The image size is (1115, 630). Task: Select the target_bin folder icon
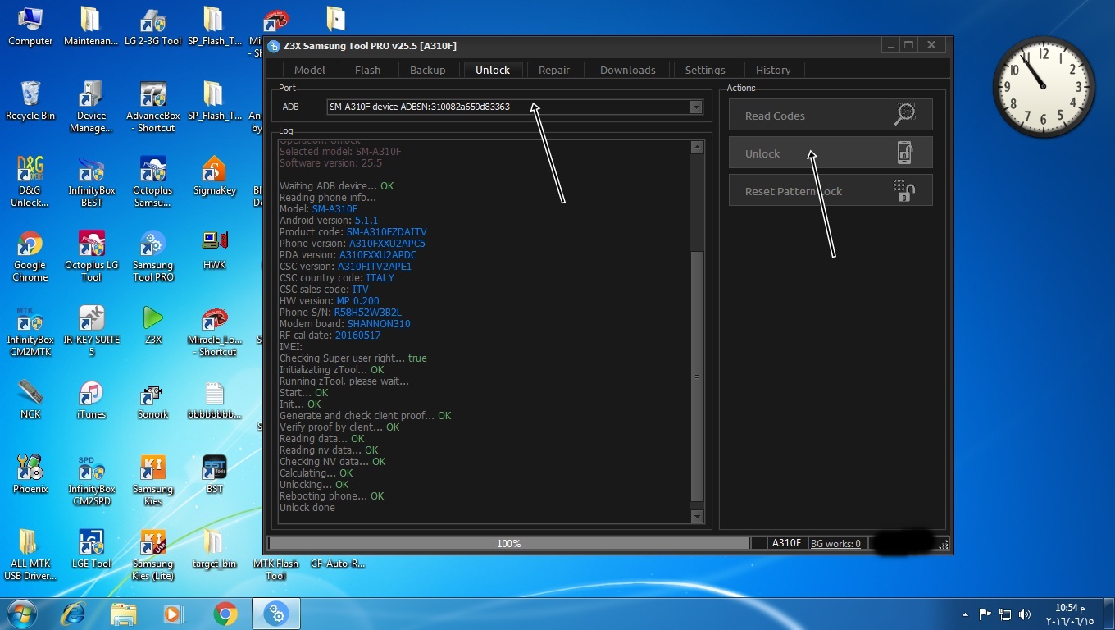tap(214, 549)
